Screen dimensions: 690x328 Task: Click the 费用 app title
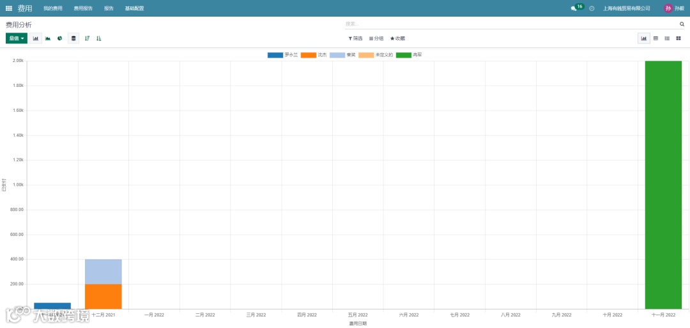25,8
